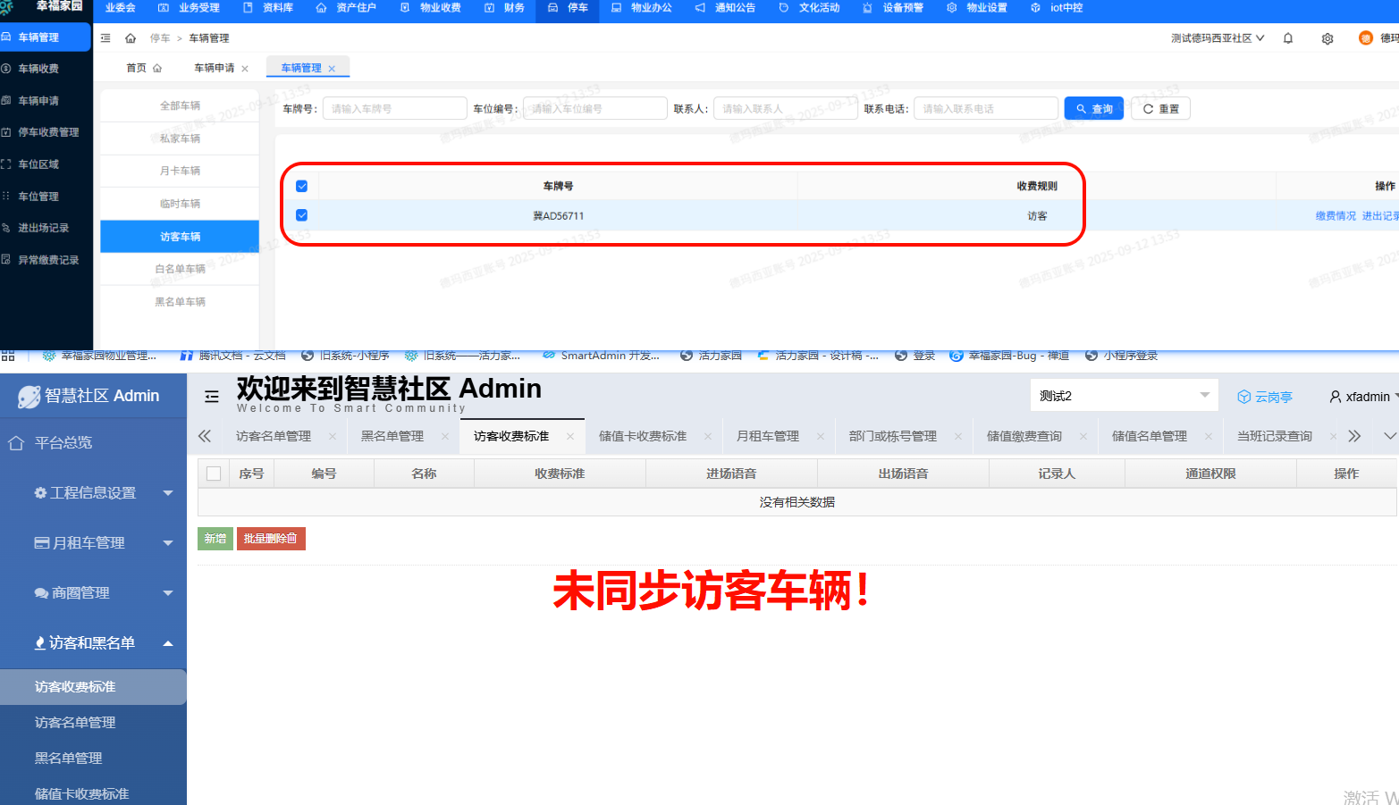This screenshot has width=1399, height=805.
Task: Open the 车辆收费 section in sidebar
Action: pos(46,68)
